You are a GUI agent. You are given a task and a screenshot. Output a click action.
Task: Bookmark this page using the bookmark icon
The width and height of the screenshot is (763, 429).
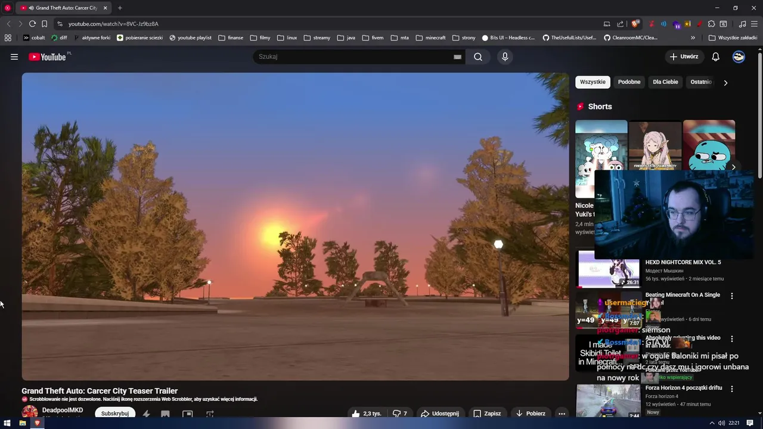click(x=44, y=24)
